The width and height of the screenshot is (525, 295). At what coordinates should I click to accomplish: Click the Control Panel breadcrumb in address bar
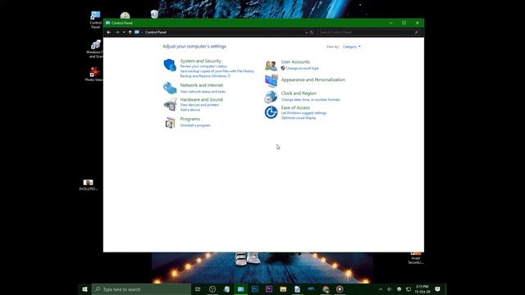click(156, 32)
